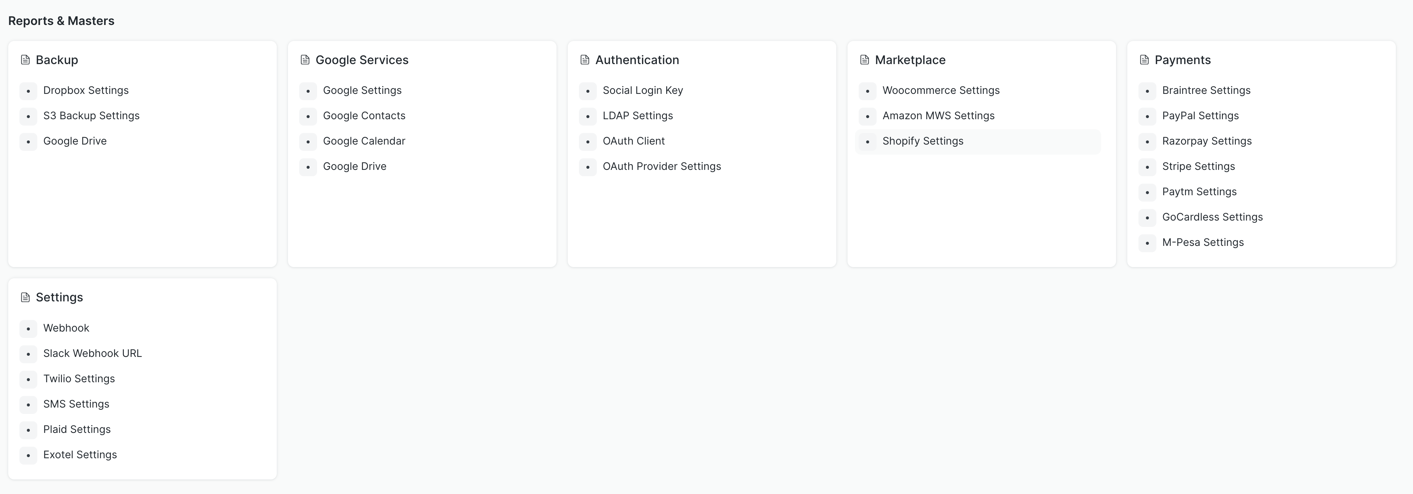Click the document icon beside Payments header
The image size is (1413, 494).
pos(1144,60)
